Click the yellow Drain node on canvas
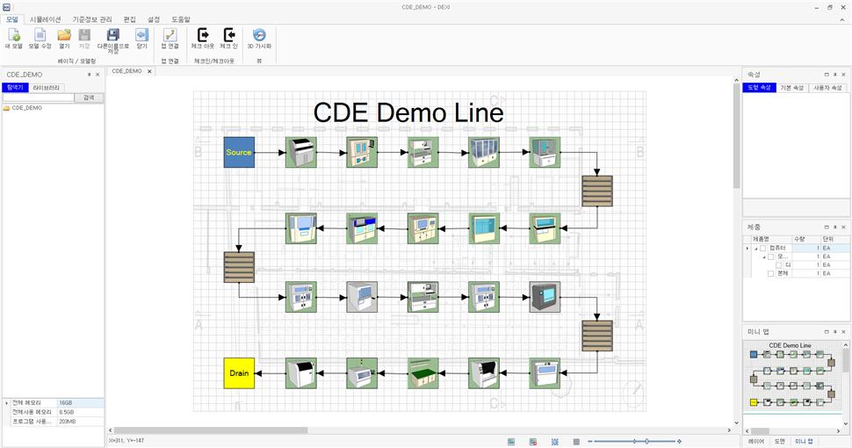The width and height of the screenshot is (852, 448). coord(239,373)
